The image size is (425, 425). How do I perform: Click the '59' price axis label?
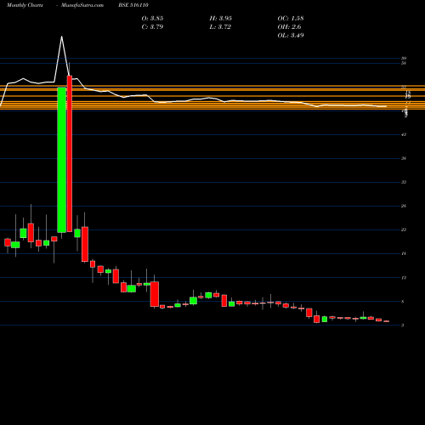coord(404,59)
